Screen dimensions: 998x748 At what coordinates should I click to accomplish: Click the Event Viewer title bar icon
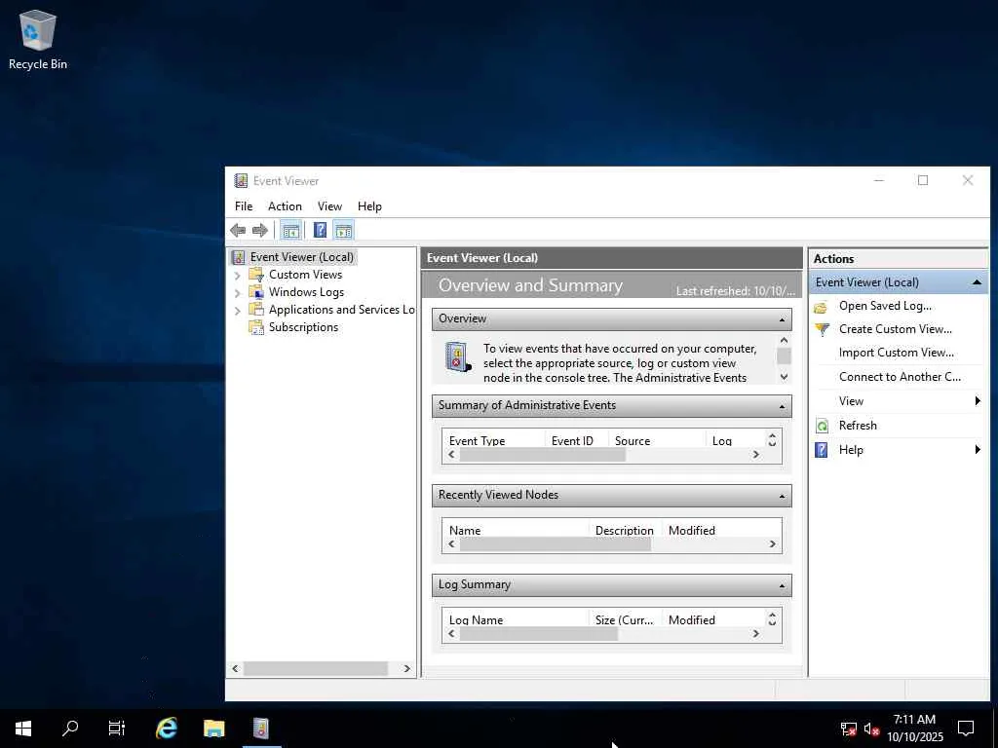click(241, 180)
